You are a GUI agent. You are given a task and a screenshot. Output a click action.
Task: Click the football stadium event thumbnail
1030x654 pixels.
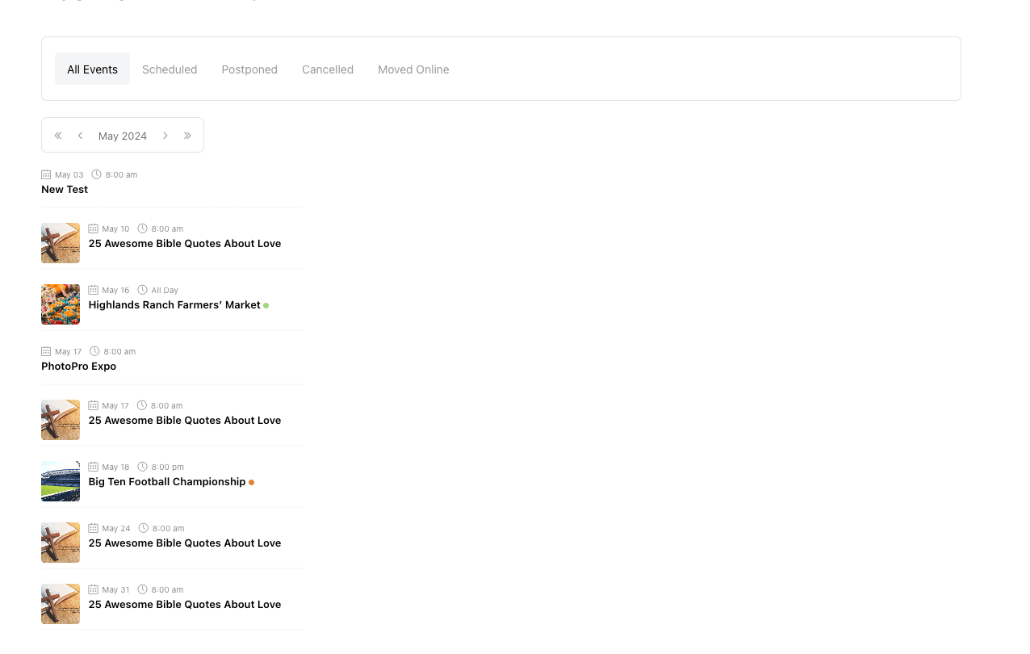tap(61, 481)
